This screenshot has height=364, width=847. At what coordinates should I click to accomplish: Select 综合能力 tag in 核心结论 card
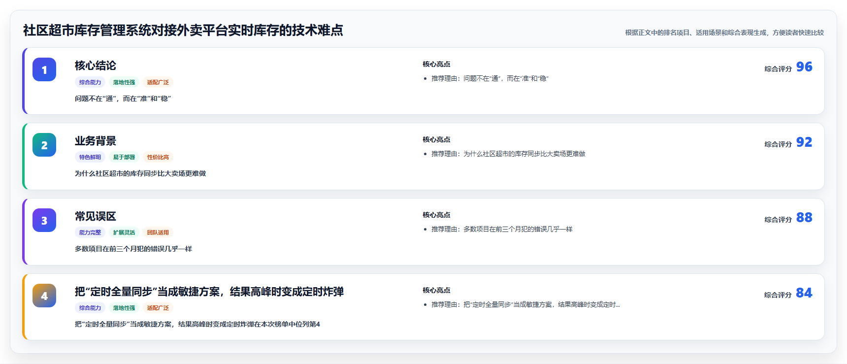pos(90,82)
